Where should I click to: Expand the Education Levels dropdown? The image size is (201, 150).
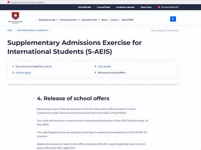click(x=48, y=20)
